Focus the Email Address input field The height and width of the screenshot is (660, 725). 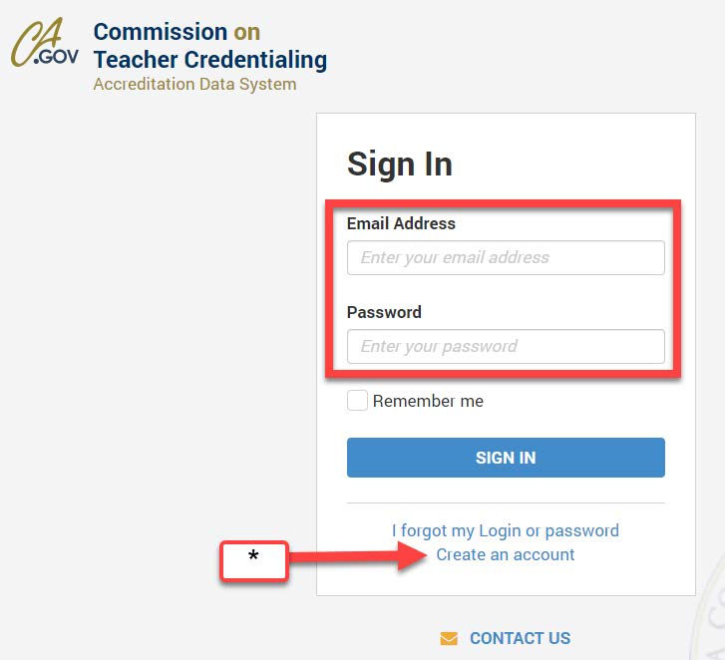click(506, 257)
